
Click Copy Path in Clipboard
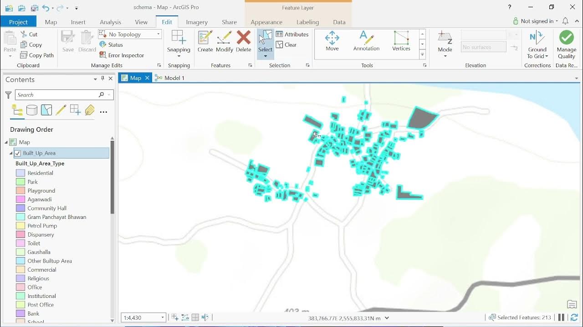[37, 55]
